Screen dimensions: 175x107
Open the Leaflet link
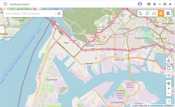point(135,106)
